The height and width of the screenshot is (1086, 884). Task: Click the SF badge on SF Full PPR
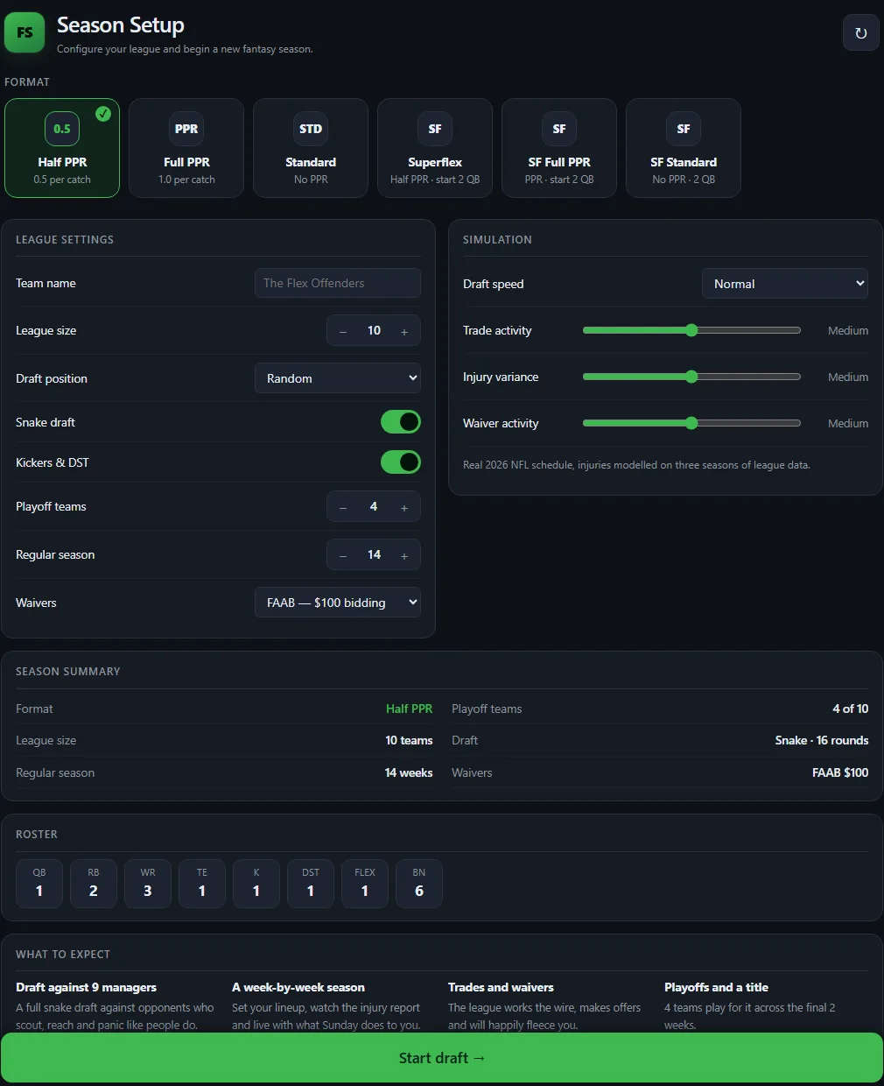(x=559, y=129)
